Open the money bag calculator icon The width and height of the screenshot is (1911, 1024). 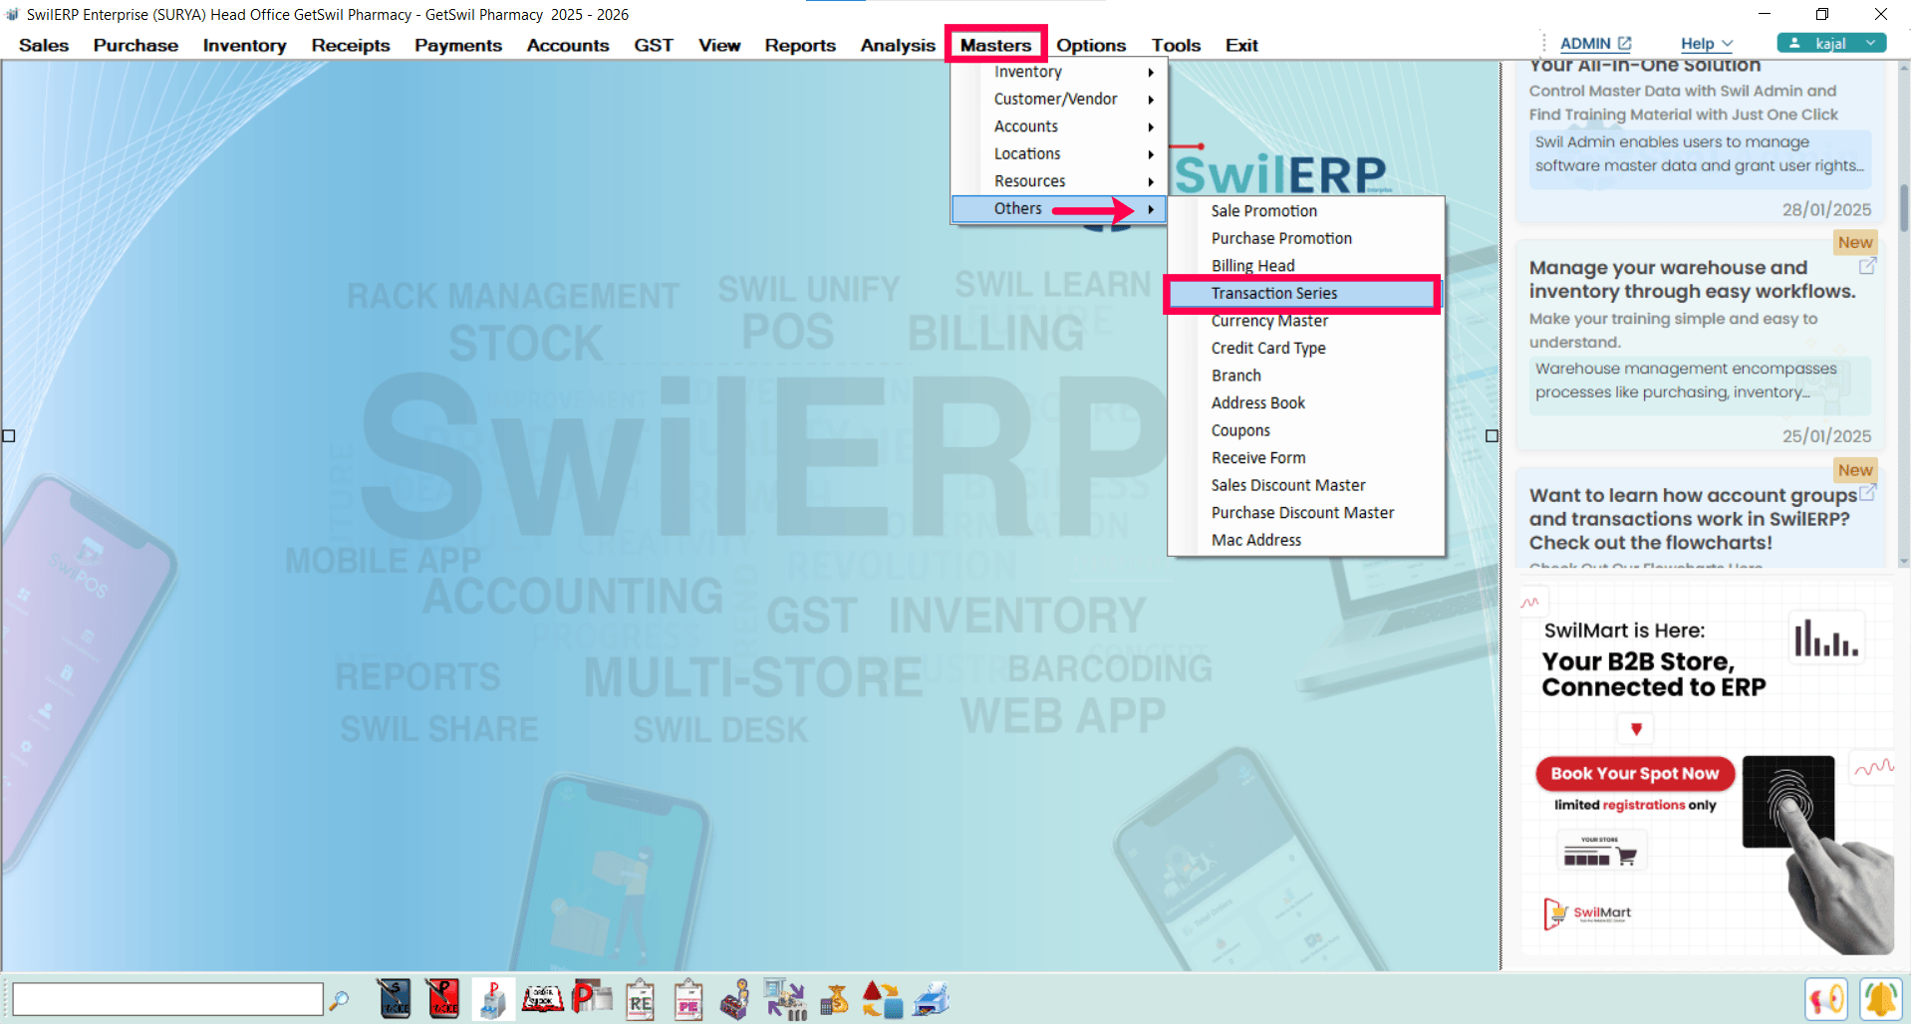834,999
